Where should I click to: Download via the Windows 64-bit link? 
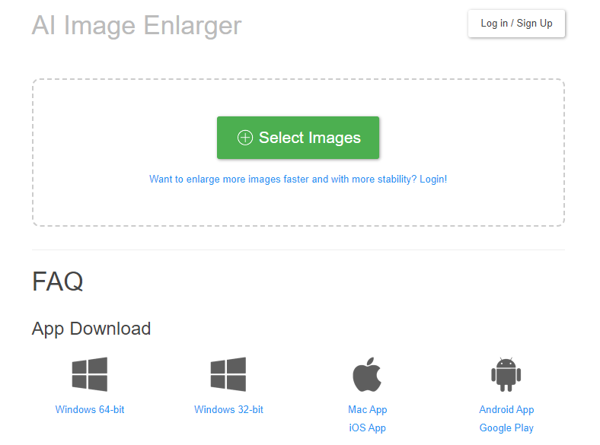[90, 409]
